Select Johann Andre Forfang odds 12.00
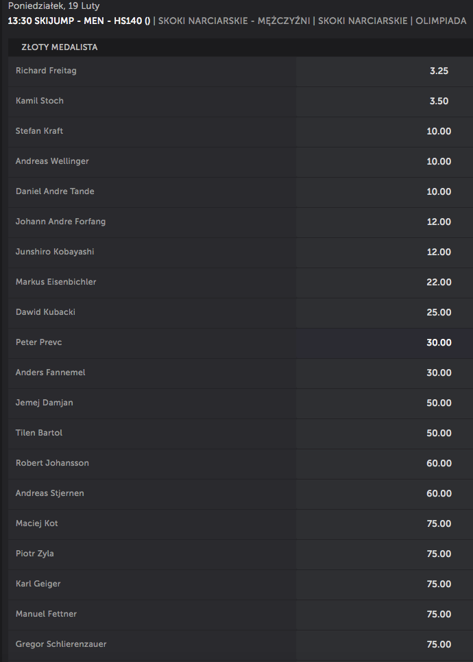The height and width of the screenshot is (662, 473). click(x=385, y=222)
